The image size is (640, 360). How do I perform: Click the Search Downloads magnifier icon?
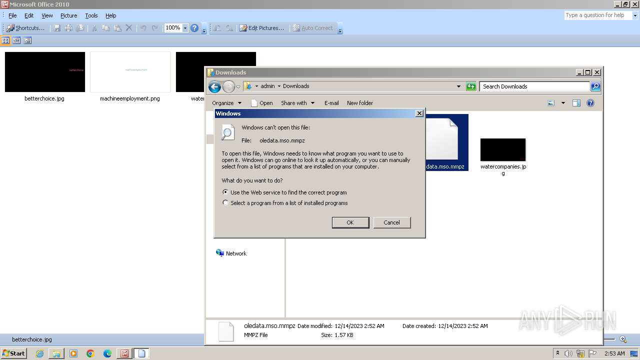tap(595, 86)
